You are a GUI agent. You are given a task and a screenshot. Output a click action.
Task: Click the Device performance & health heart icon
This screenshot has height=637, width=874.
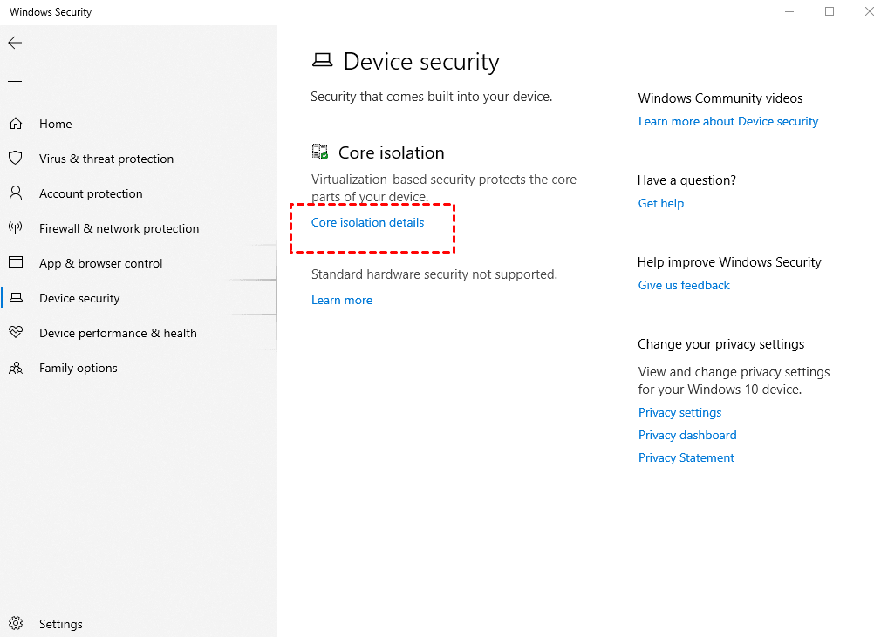(x=15, y=333)
